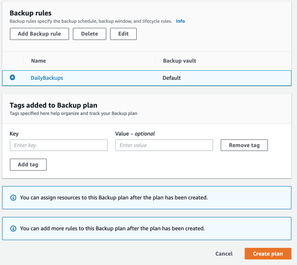The height and width of the screenshot is (265, 297).
Task: Select the DailyBackups radio button
Action: 12,78
